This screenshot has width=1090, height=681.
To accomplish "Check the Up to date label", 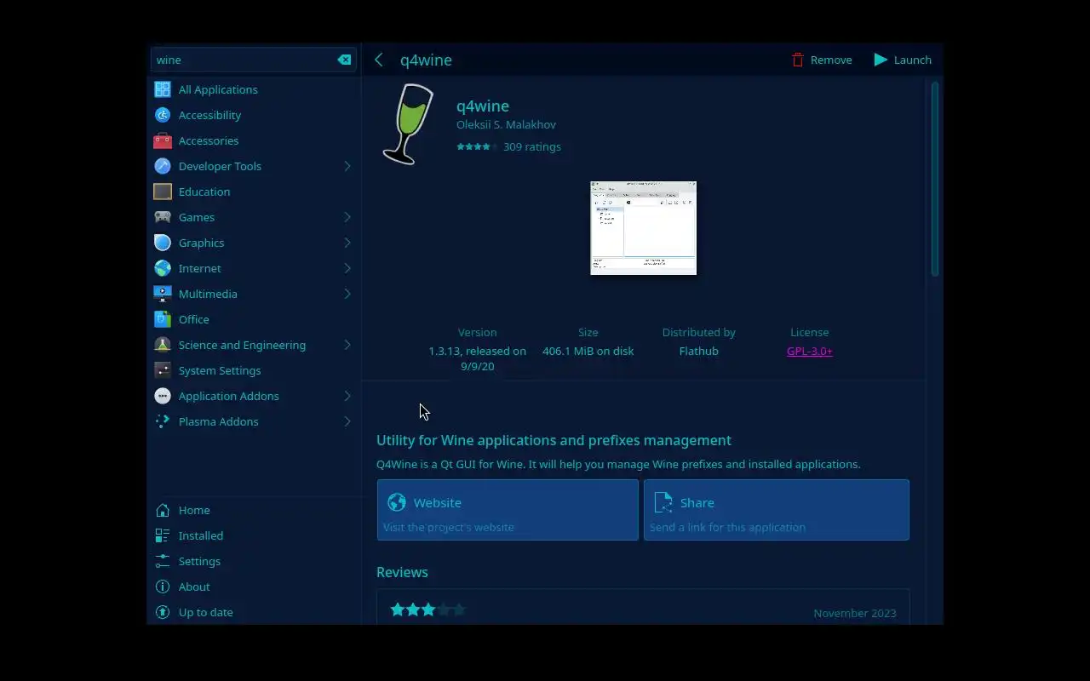I will point(206,612).
